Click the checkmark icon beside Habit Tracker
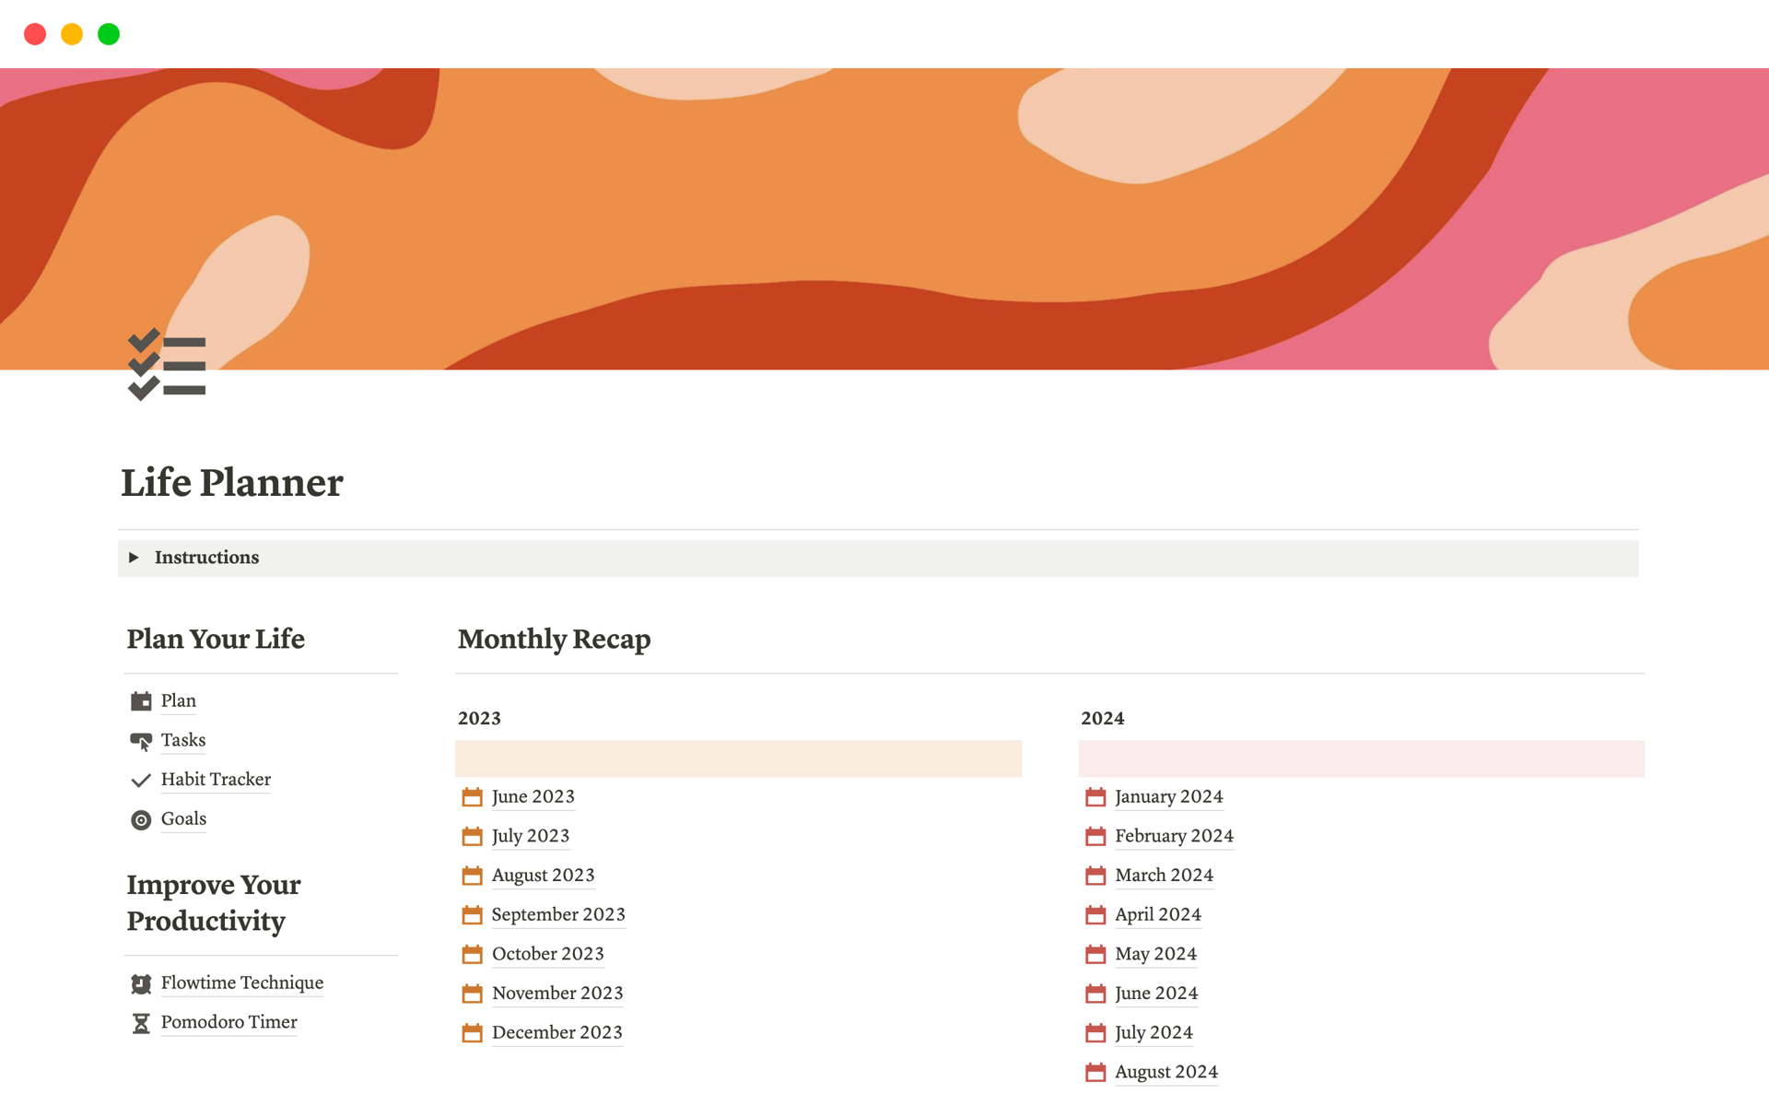The height and width of the screenshot is (1106, 1769). [x=141, y=781]
